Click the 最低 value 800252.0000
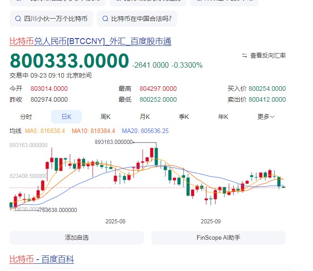Image resolution: width=313 pixels, height=271 pixels. click(158, 99)
